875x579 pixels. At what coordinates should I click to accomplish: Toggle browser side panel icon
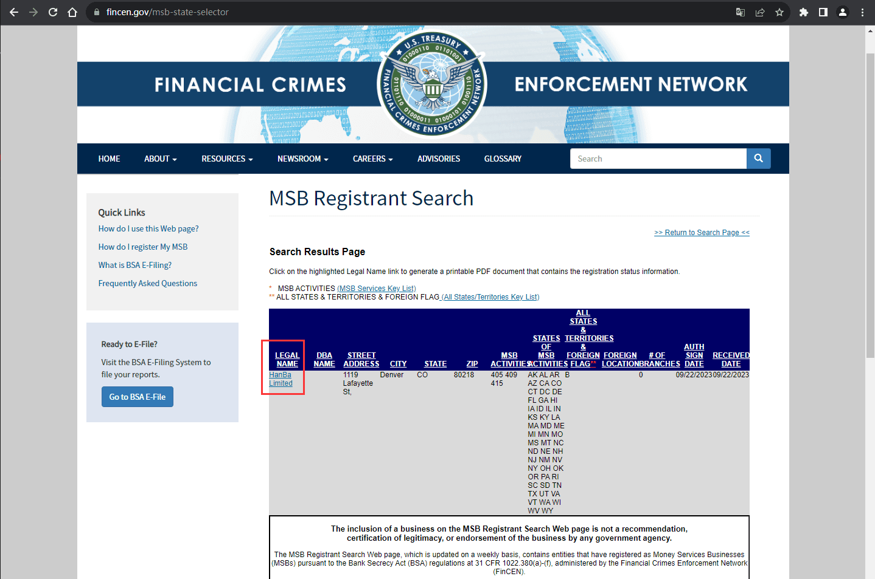click(823, 12)
